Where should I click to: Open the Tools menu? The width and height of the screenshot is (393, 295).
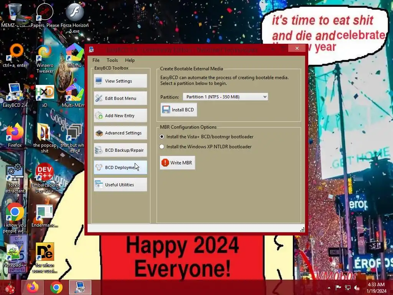click(x=112, y=60)
